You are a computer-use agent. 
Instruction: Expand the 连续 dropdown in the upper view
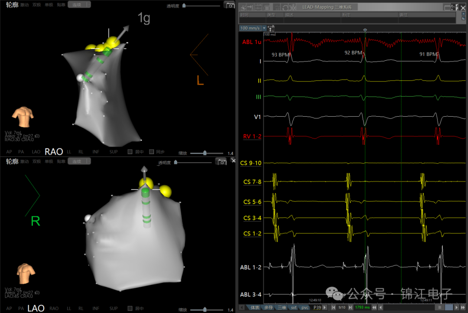click(79, 4)
